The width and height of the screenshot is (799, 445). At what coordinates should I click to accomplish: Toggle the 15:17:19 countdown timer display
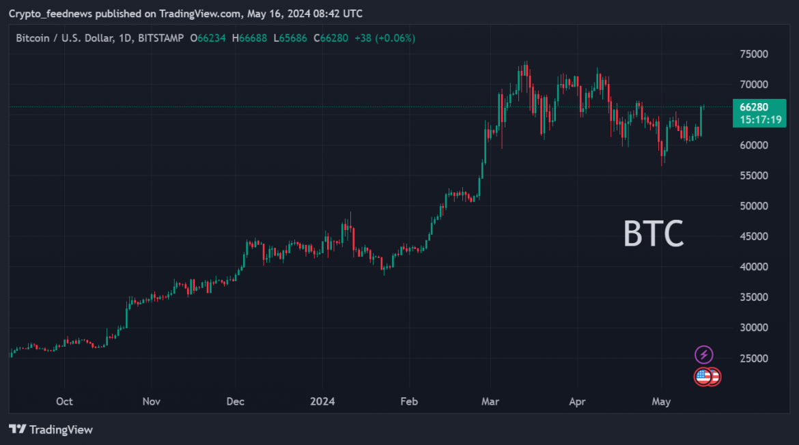point(760,119)
